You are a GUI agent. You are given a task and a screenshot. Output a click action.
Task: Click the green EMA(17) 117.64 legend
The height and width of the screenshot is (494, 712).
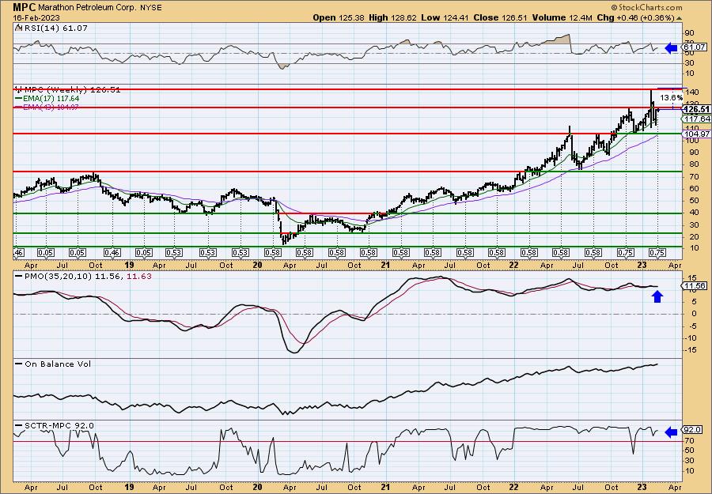tap(47, 99)
